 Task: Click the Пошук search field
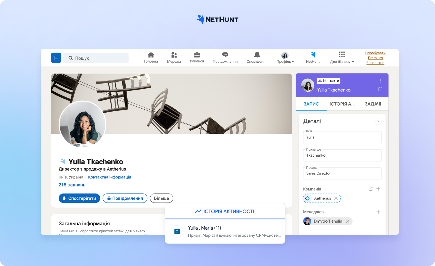[x=96, y=58]
